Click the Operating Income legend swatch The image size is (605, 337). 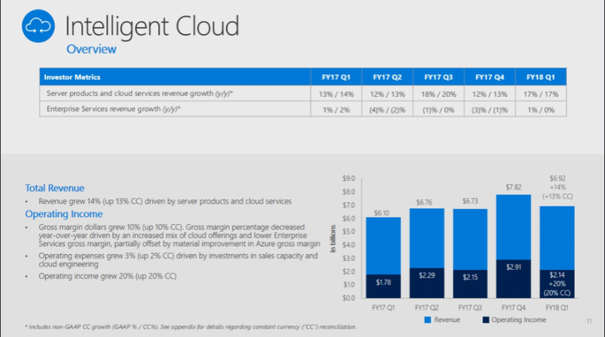point(485,320)
